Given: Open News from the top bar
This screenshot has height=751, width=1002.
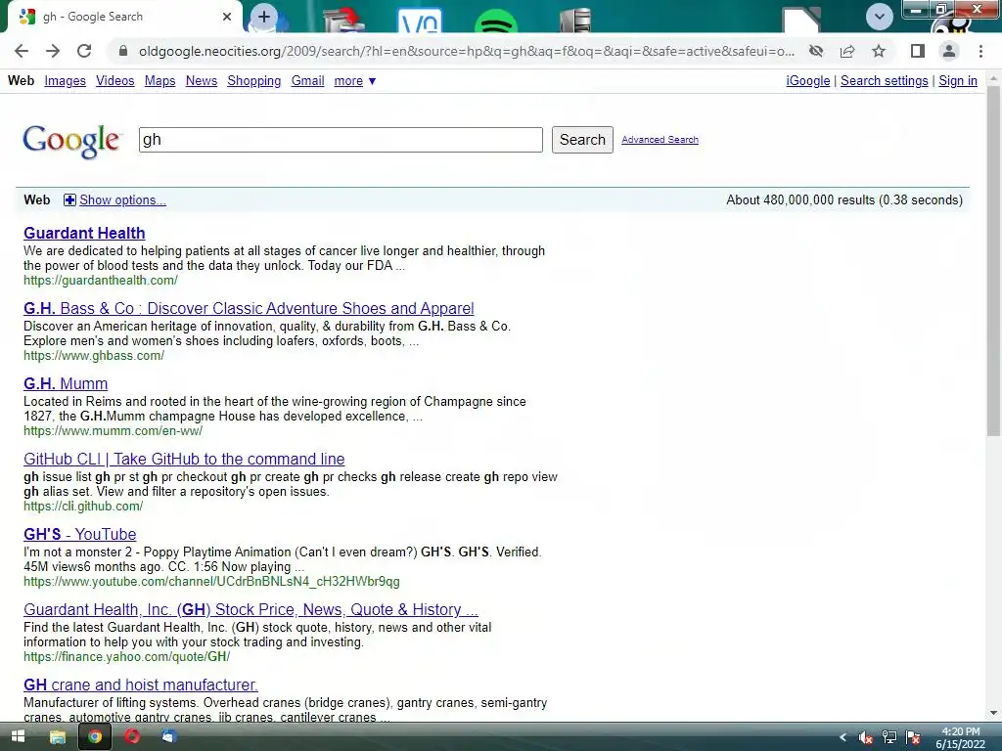Looking at the screenshot, I should pos(202,81).
